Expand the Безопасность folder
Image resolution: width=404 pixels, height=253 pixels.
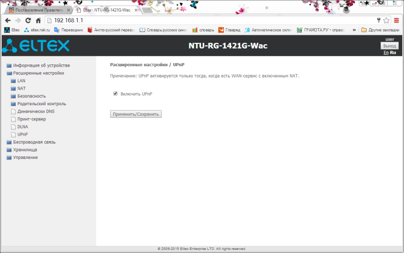[28, 96]
